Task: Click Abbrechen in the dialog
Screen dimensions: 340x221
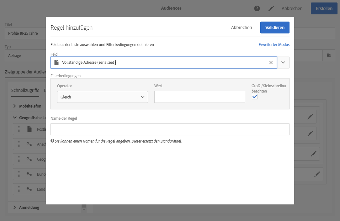Action: pyautogui.click(x=242, y=28)
